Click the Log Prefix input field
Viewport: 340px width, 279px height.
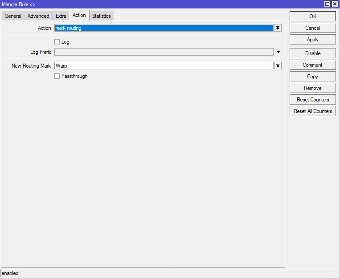(164, 52)
